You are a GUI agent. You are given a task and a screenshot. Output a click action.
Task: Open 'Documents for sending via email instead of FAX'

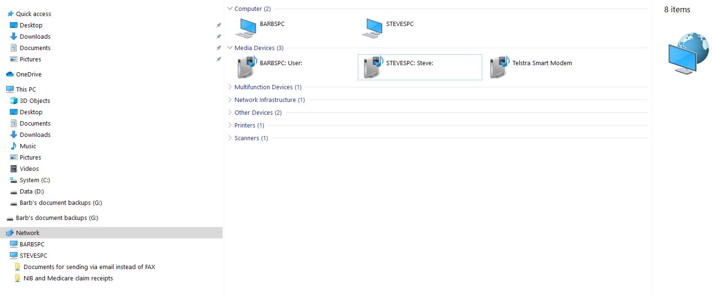click(89, 267)
